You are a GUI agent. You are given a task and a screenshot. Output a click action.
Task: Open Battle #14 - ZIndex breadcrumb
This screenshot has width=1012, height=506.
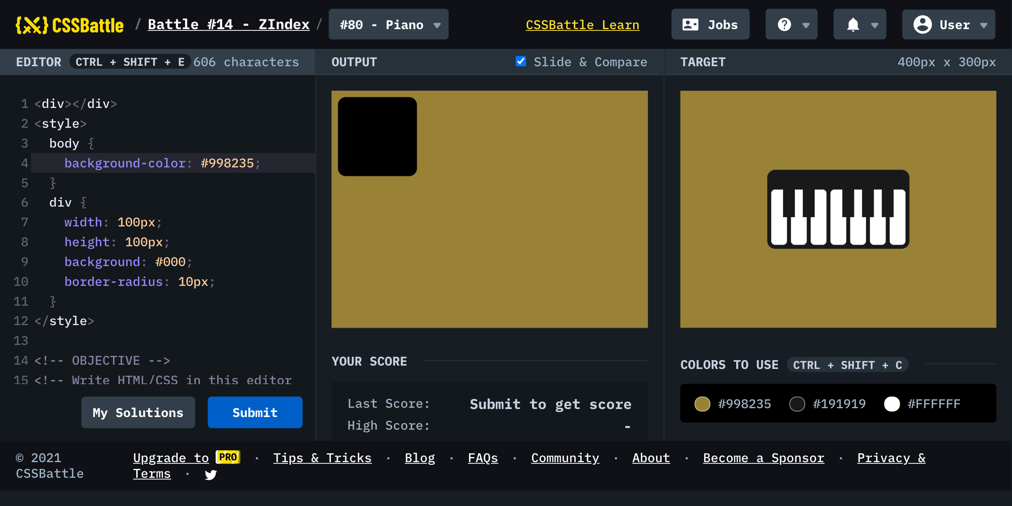(x=229, y=24)
